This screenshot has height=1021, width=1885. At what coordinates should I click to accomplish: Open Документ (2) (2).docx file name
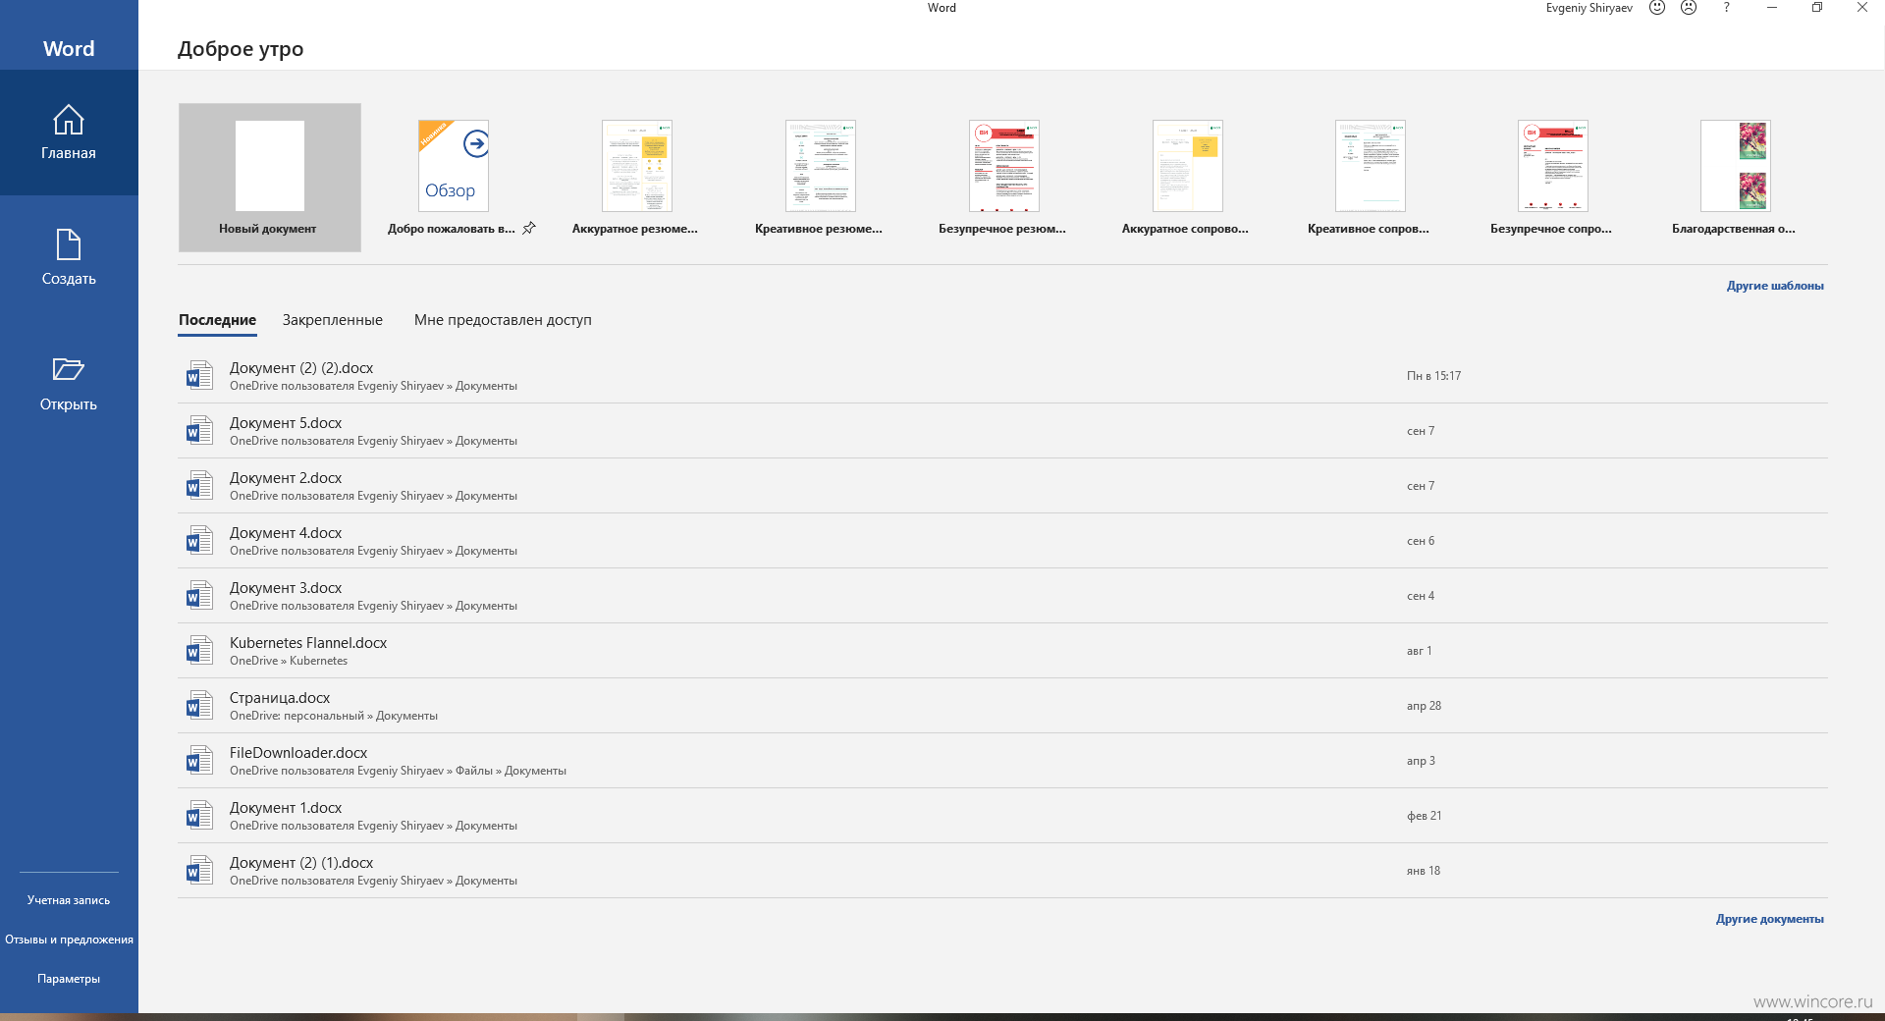[301, 368]
